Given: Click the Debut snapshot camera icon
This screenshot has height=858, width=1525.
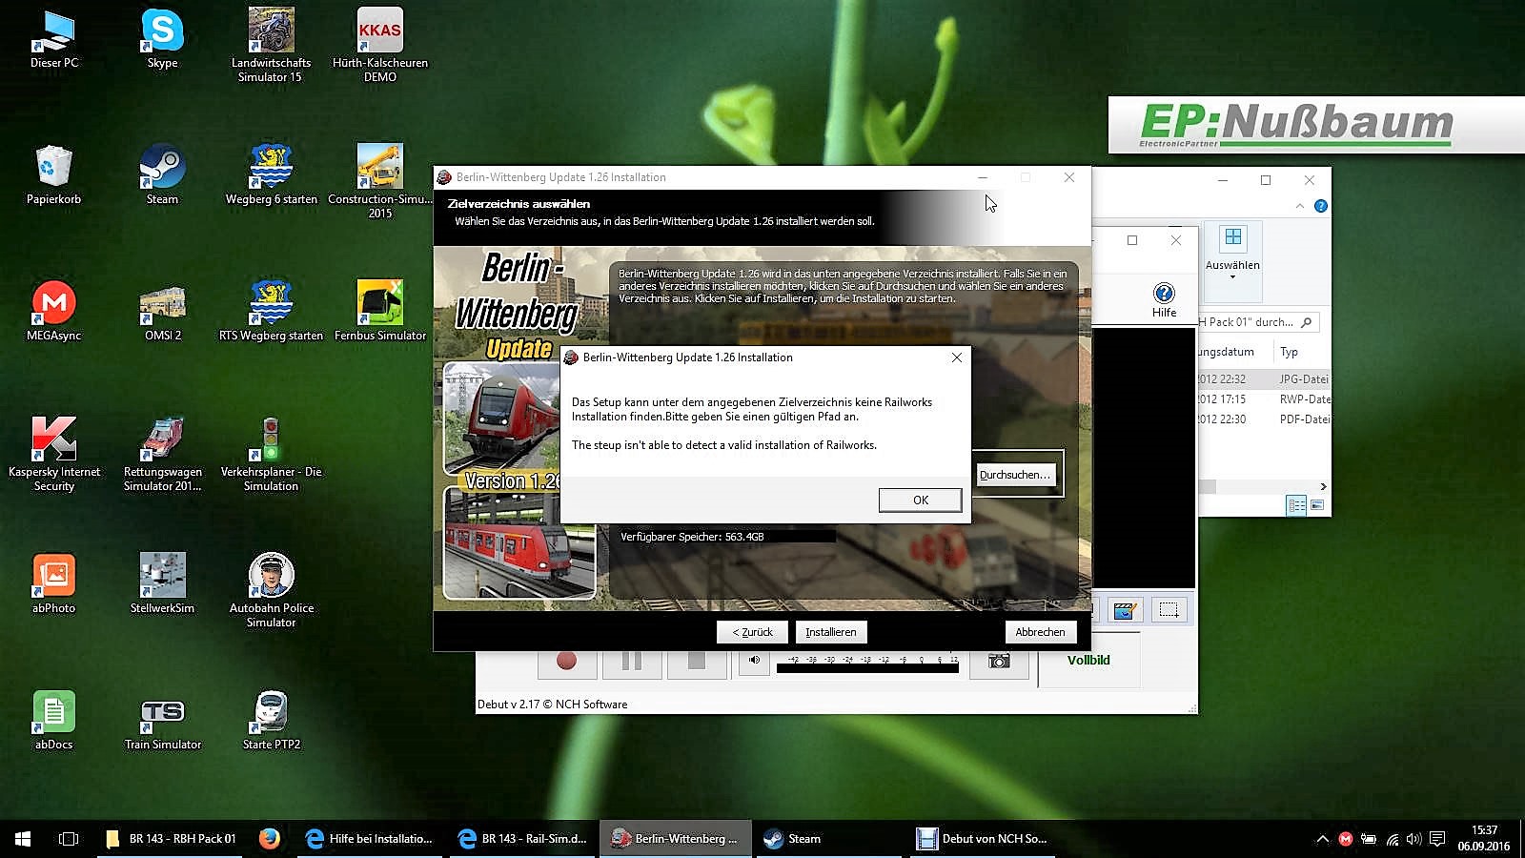Looking at the screenshot, I should point(999,661).
